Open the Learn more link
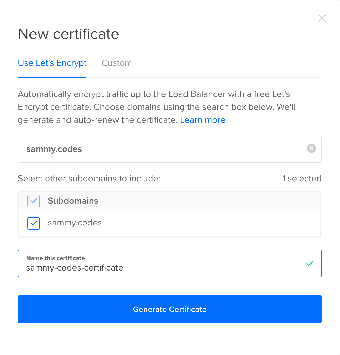Viewport: 340px width, 355px height. point(203,120)
